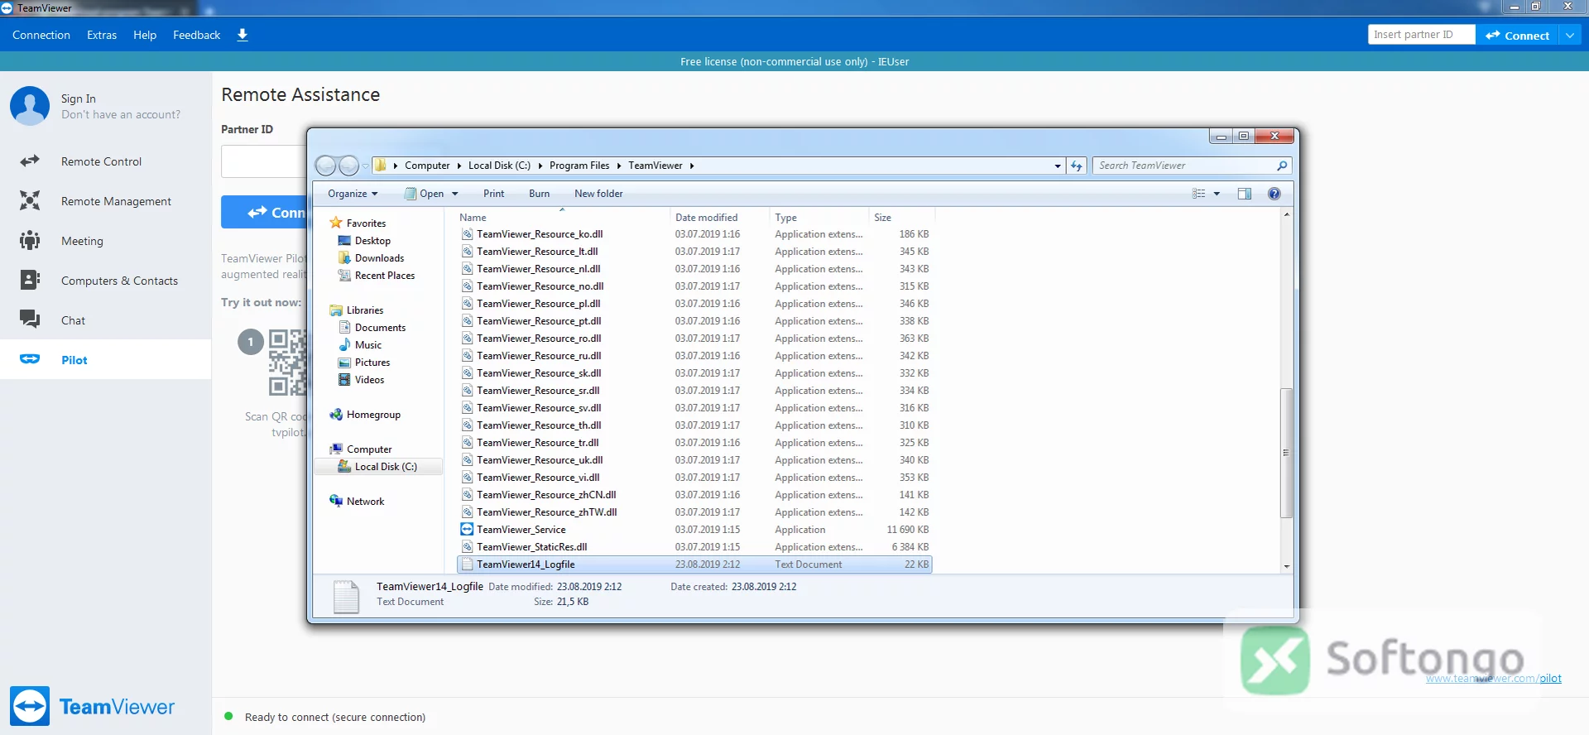Viewport: 1589px width, 735px height.
Task: Open the Help menu
Action: pyautogui.click(x=145, y=35)
